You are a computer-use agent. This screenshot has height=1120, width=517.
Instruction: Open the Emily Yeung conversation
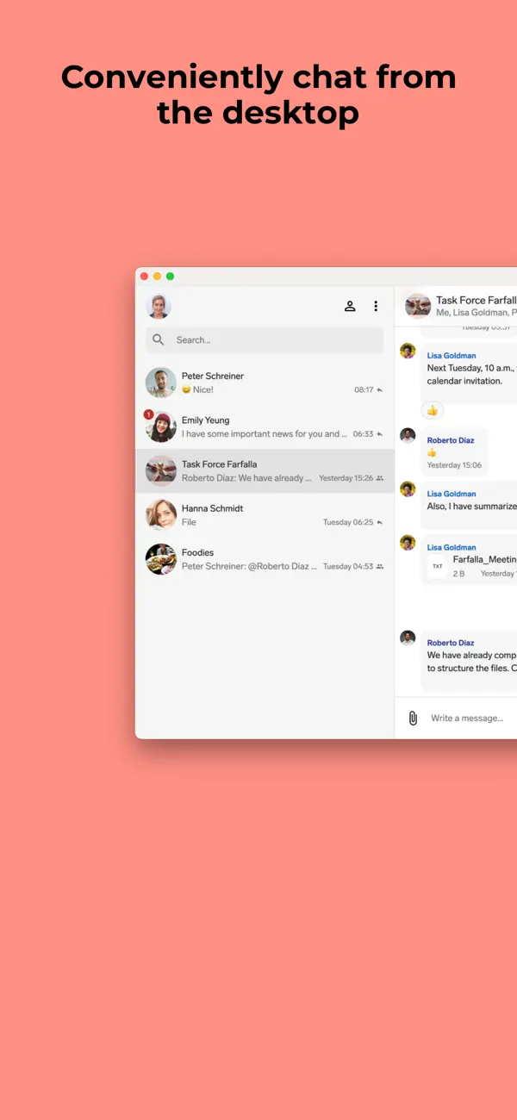265,426
